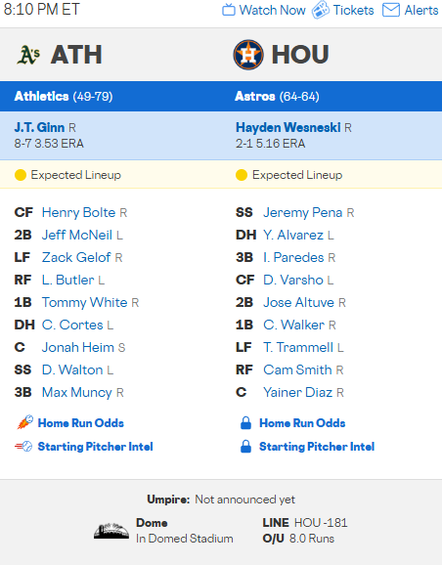The width and height of the screenshot is (442, 565).
Task: Open Hayden Wesneski pitcher profile
Action: click(288, 127)
